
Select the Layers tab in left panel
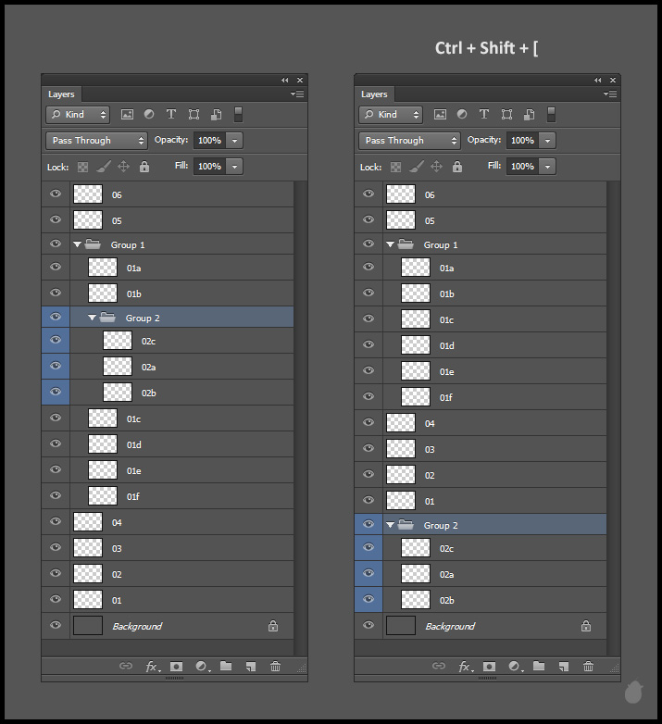(x=61, y=94)
